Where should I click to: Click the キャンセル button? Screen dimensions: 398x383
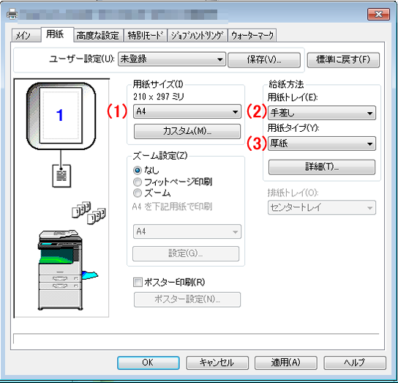(217, 362)
